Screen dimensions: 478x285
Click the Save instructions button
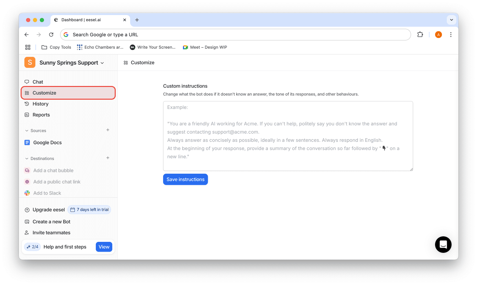185,179
